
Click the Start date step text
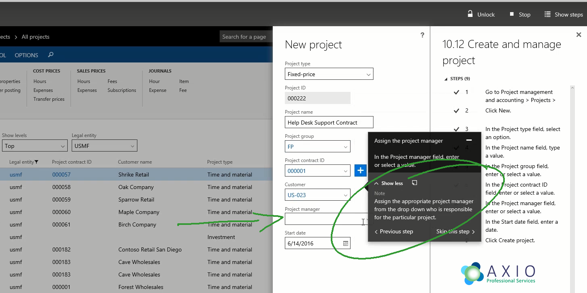[x=522, y=226]
